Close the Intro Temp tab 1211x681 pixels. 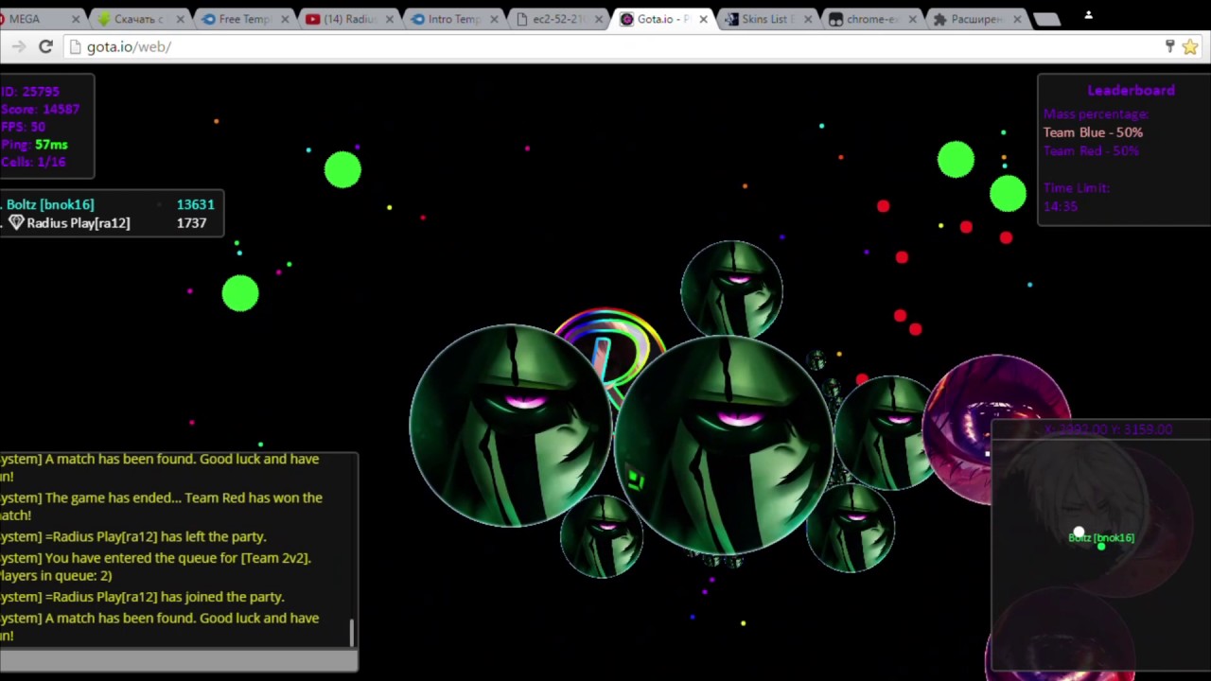[494, 19]
